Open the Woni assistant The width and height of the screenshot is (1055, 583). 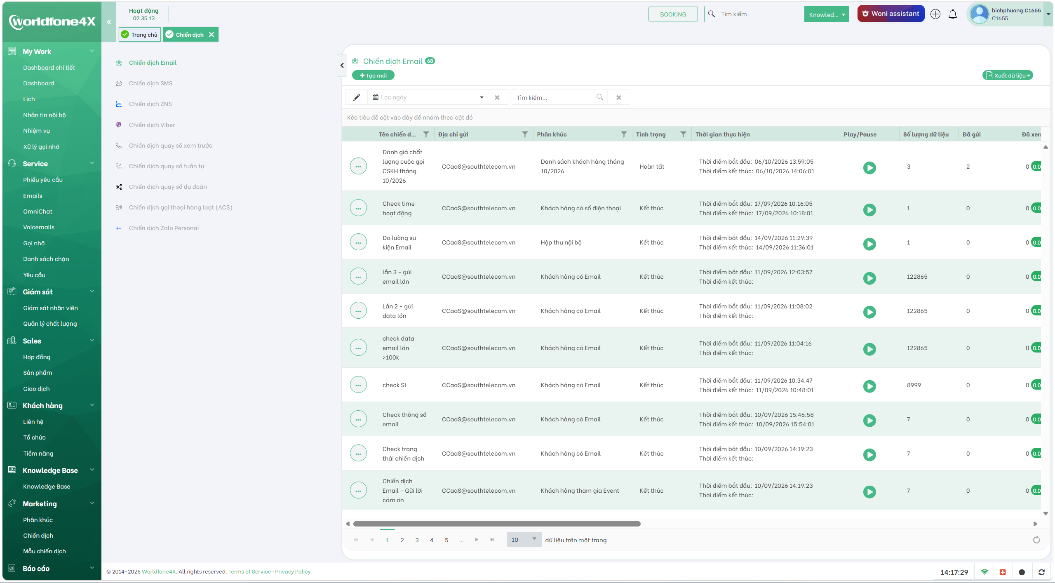pyautogui.click(x=891, y=14)
